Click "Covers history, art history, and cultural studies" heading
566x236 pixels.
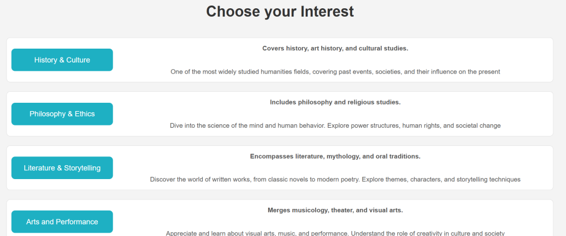[335, 49]
